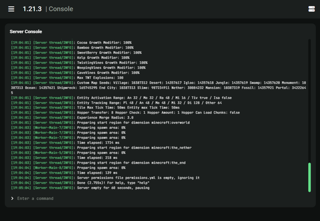Image resolution: width=320 pixels, height=221 pixels.
Task: Select the "Time elapsed: 1724 ms" line
Action: 98,143
